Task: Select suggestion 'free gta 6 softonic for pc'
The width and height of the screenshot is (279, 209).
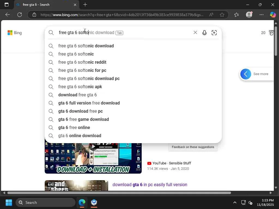Action: (133, 70)
